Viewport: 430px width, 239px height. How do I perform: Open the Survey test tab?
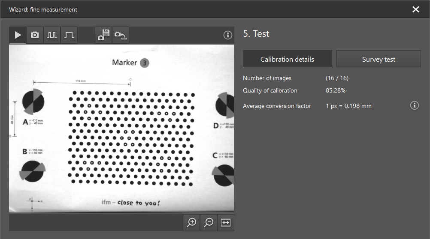point(379,59)
